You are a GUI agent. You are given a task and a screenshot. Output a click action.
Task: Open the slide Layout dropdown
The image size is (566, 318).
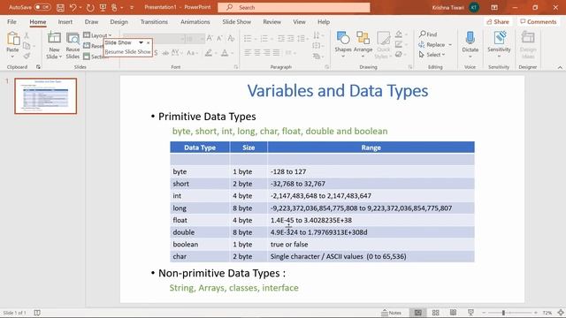pos(96,35)
